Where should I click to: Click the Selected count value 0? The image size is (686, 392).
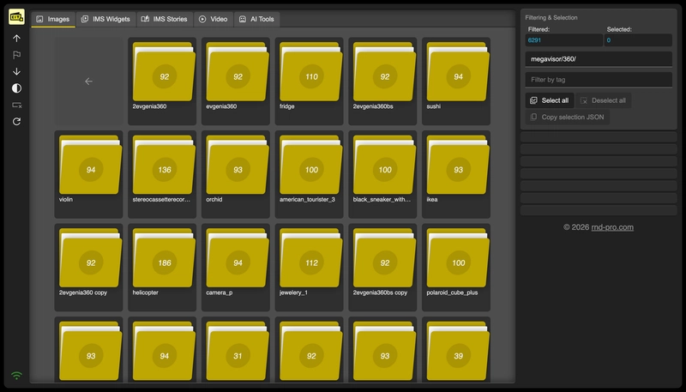638,40
